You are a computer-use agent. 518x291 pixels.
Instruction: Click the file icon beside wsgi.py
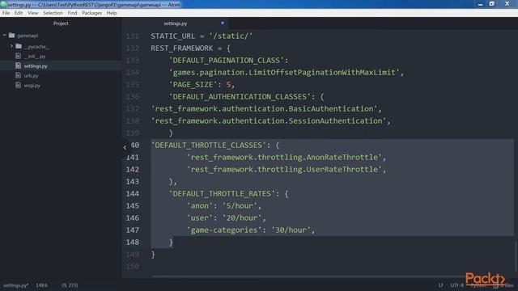click(x=18, y=85)
